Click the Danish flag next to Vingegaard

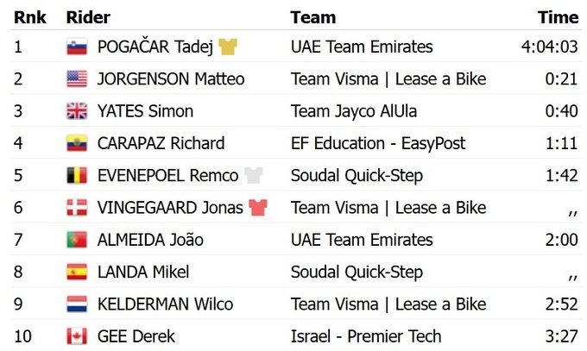[77, 208]
